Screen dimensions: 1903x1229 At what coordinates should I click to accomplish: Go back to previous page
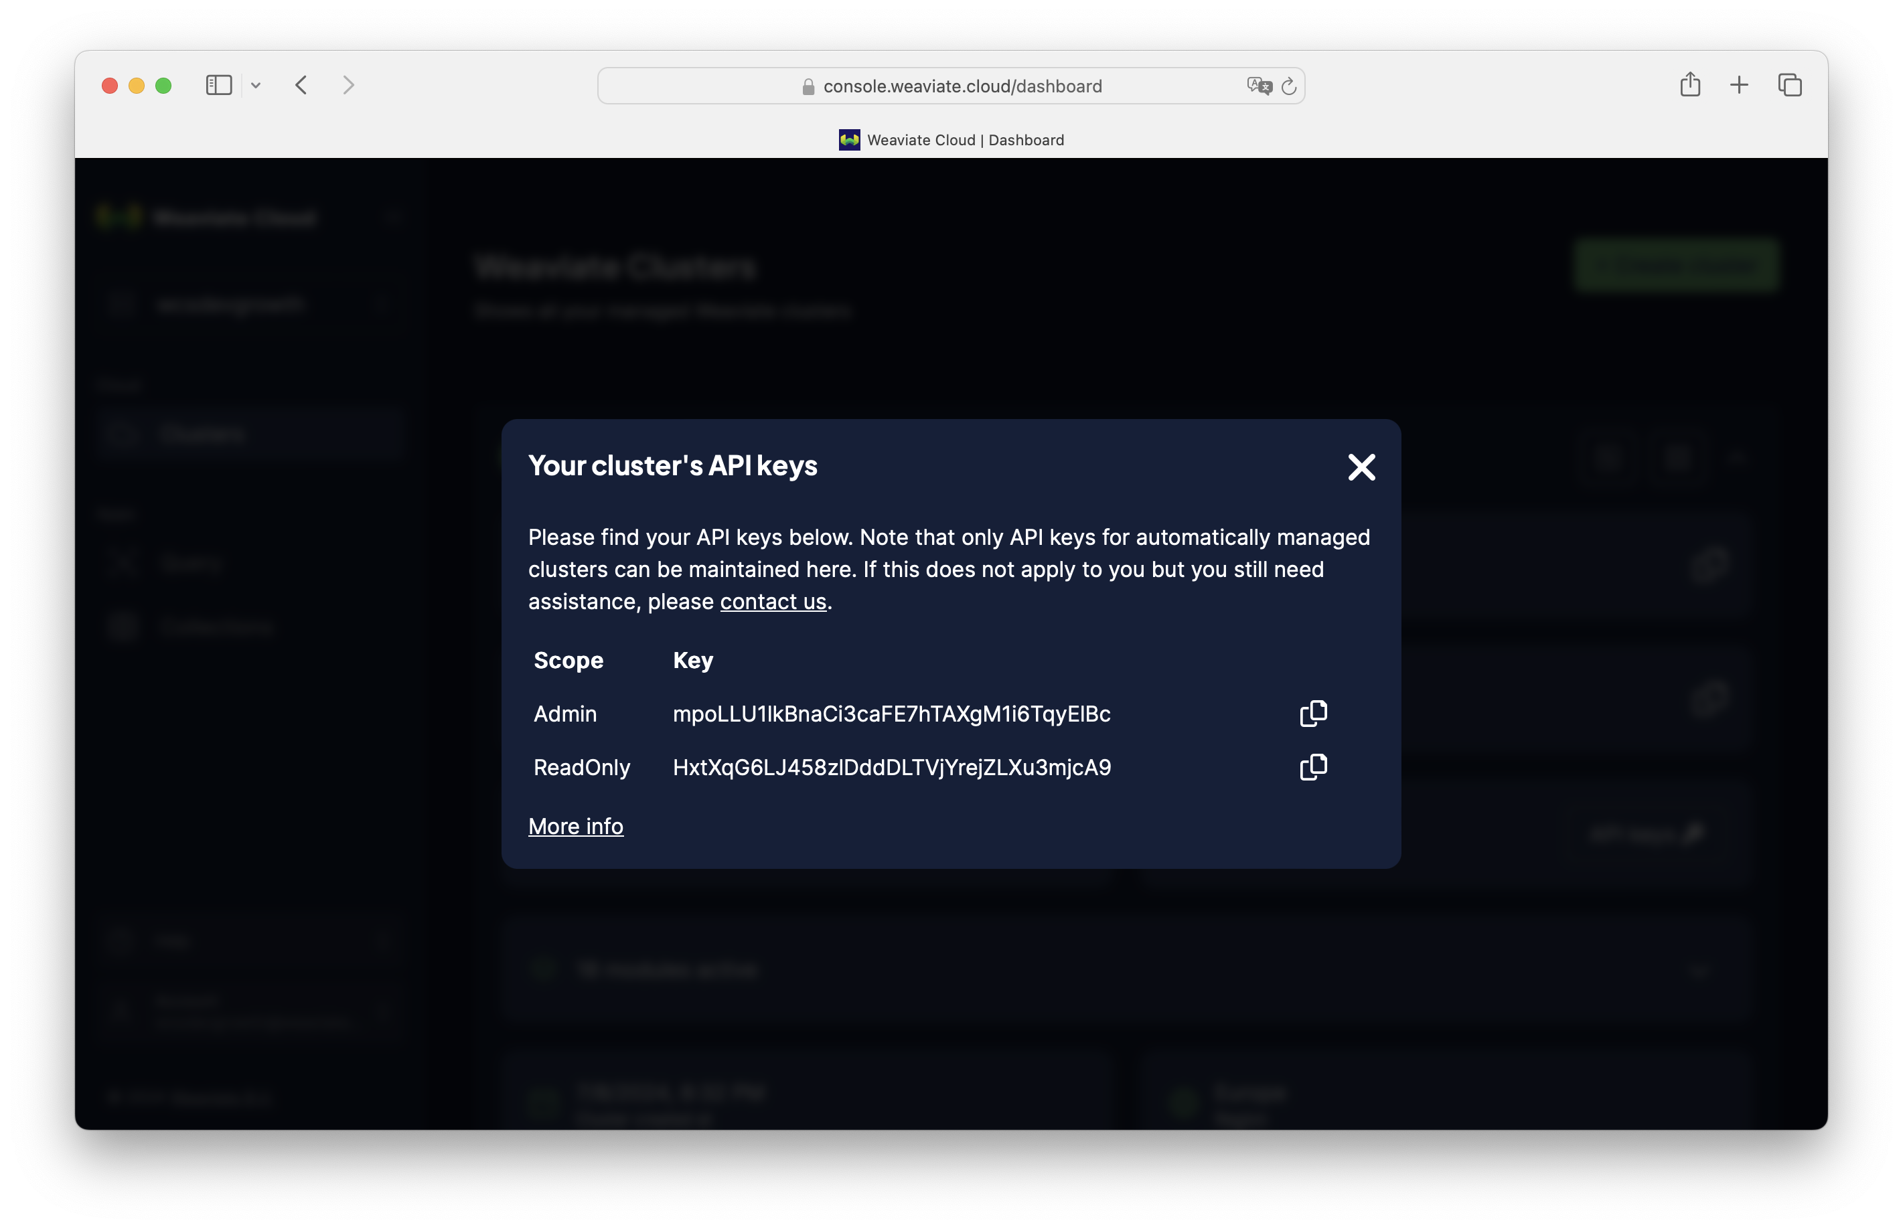[301, 86]
